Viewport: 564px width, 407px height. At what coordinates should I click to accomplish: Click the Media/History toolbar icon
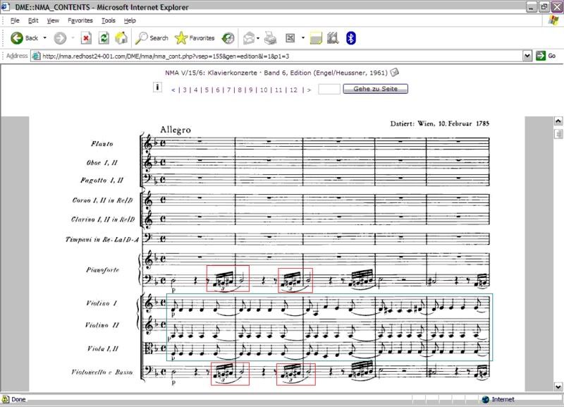[228, 38]
